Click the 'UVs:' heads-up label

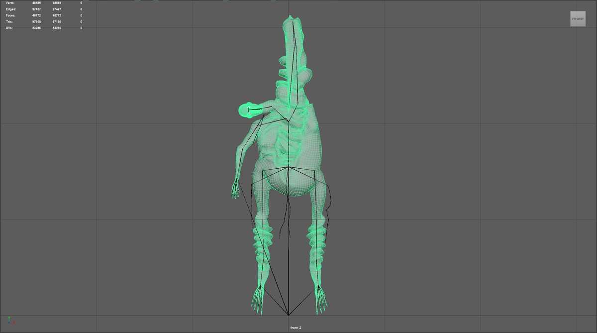coord(9,28)
